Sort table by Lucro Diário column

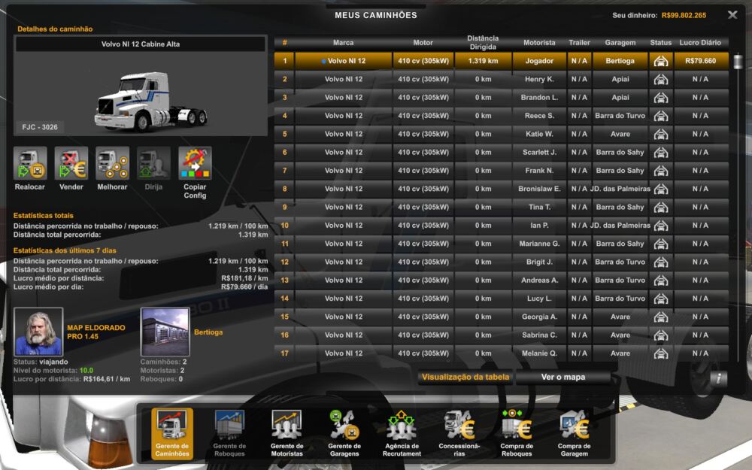[700, 43]
